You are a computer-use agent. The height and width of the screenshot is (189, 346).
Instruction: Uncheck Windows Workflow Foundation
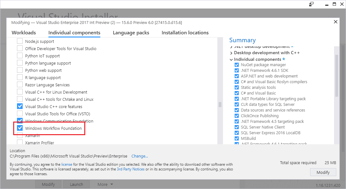(20, 128)
